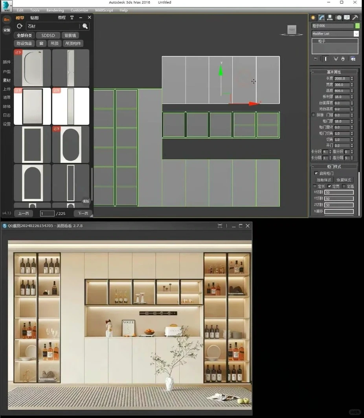The image size is (364, 418).
Task: Switch to the 贴图 tab in the plugin
Action: click(34, 17)
